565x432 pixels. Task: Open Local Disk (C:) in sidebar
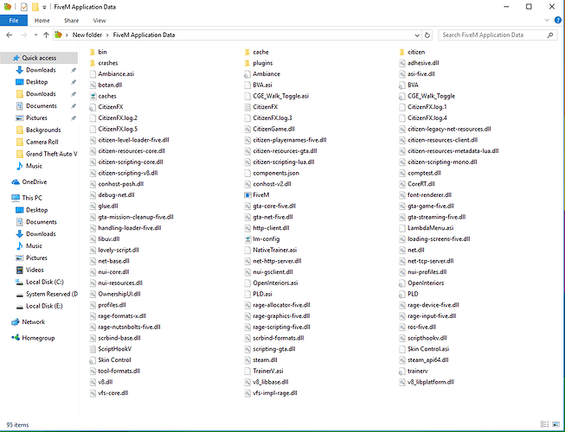pyautogui.click(x=45, y=282)
